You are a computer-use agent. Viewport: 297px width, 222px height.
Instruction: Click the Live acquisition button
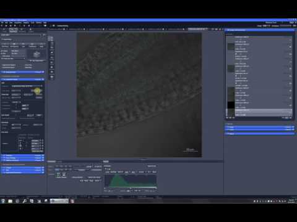click(x=24, y=46)
